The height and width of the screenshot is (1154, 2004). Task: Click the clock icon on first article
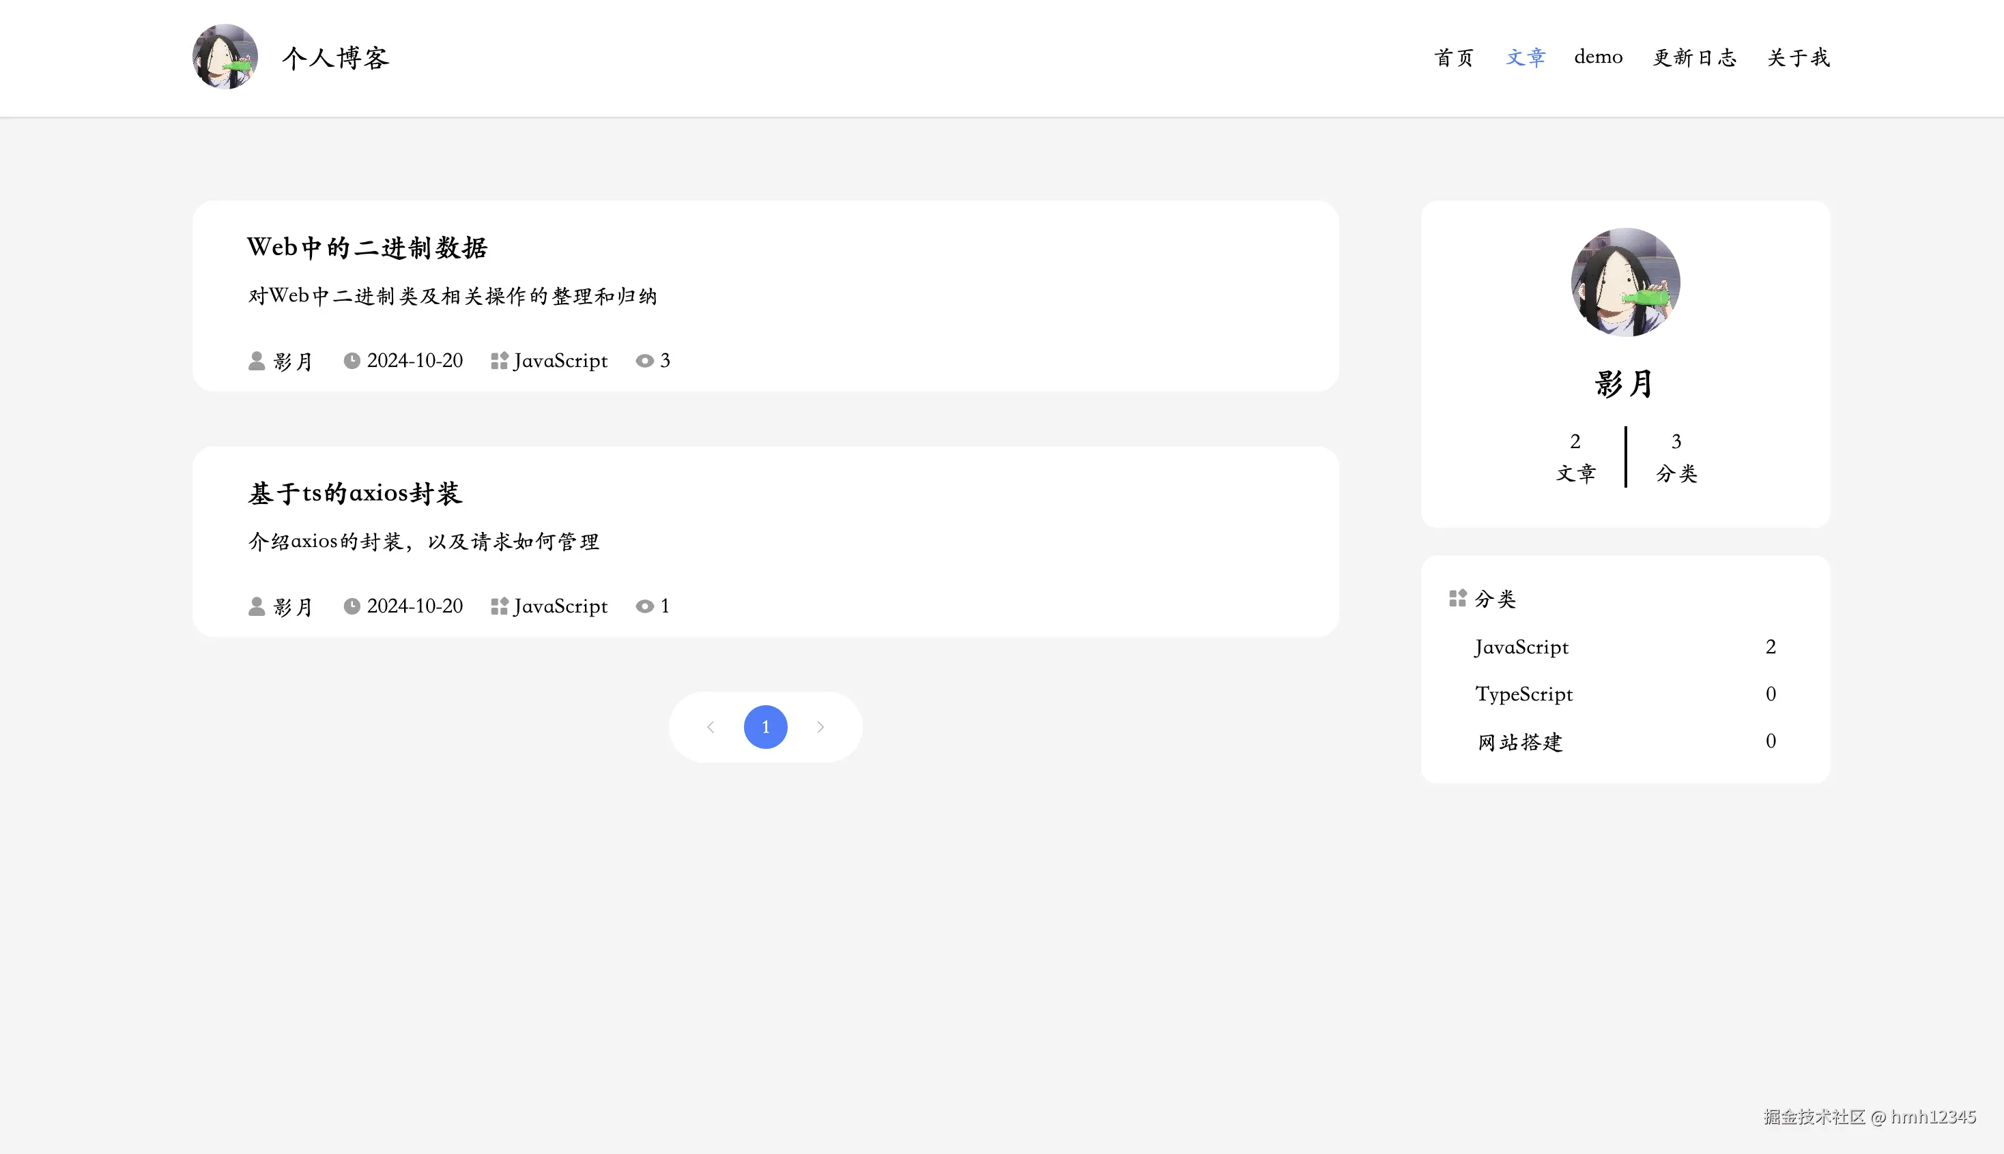pos(352,361)
